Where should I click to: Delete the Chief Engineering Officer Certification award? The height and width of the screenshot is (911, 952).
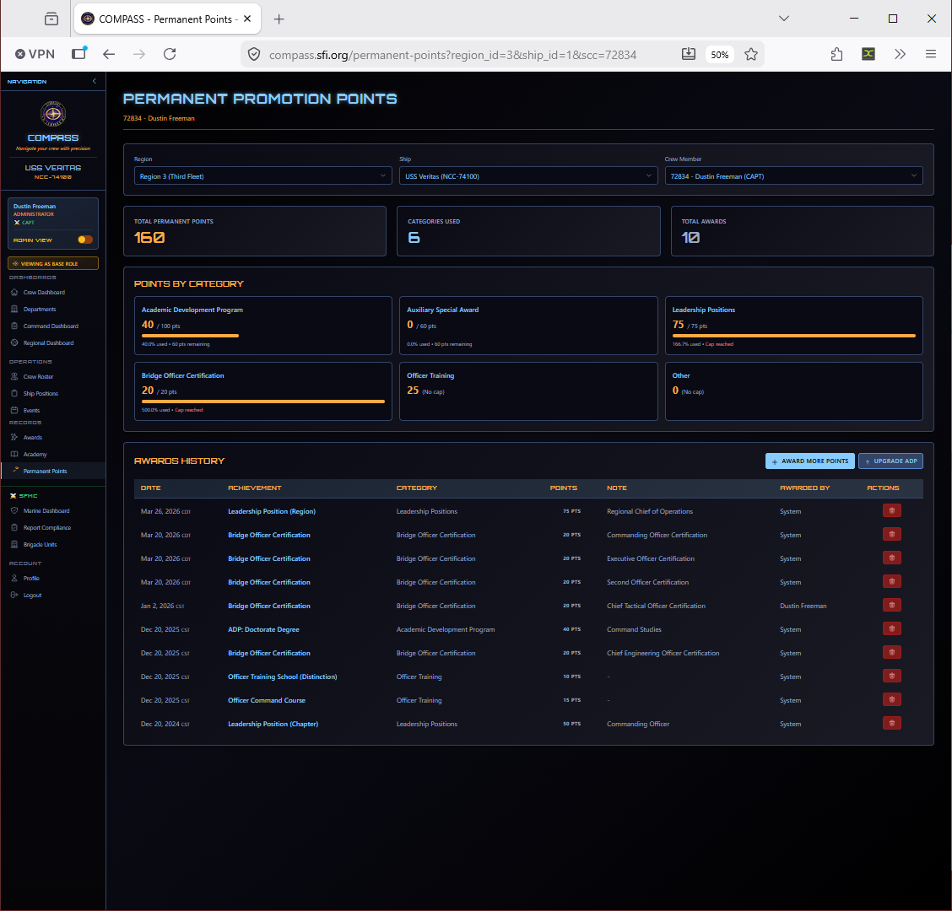(x=892, y=652)
